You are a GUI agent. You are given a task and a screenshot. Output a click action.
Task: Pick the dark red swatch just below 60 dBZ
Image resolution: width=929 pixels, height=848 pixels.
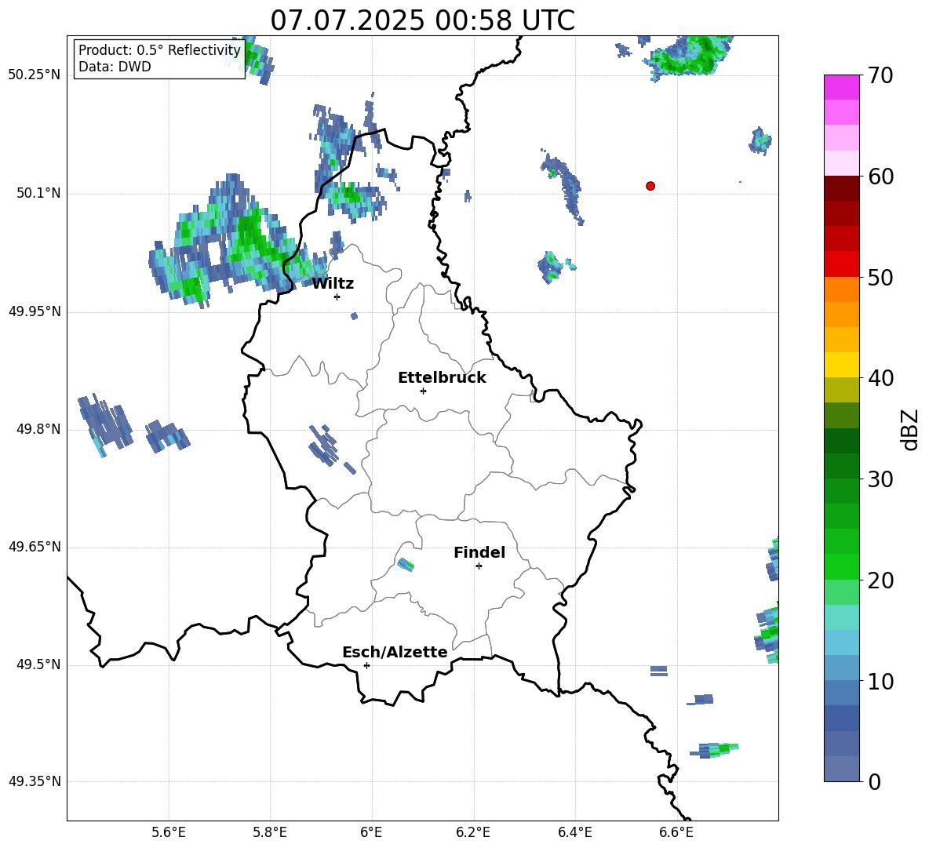(x=841, y=187)
